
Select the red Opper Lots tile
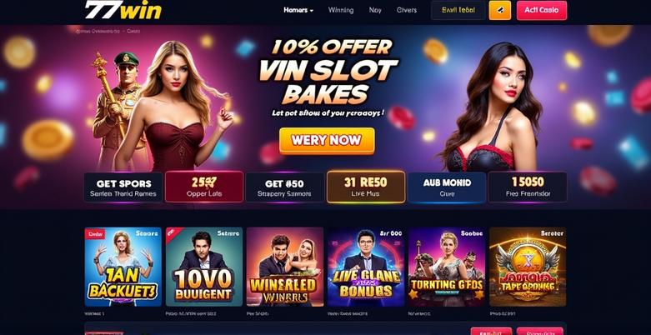[204, 187]
